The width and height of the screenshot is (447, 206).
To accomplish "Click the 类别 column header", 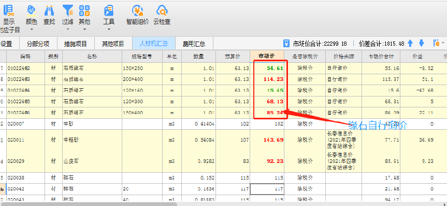I will click(x=53, y=57).
